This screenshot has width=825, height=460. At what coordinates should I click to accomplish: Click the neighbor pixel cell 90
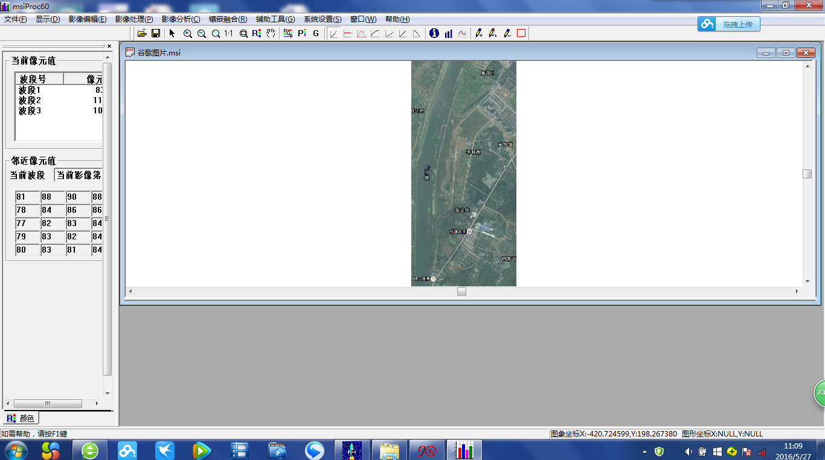pos(78,197)
